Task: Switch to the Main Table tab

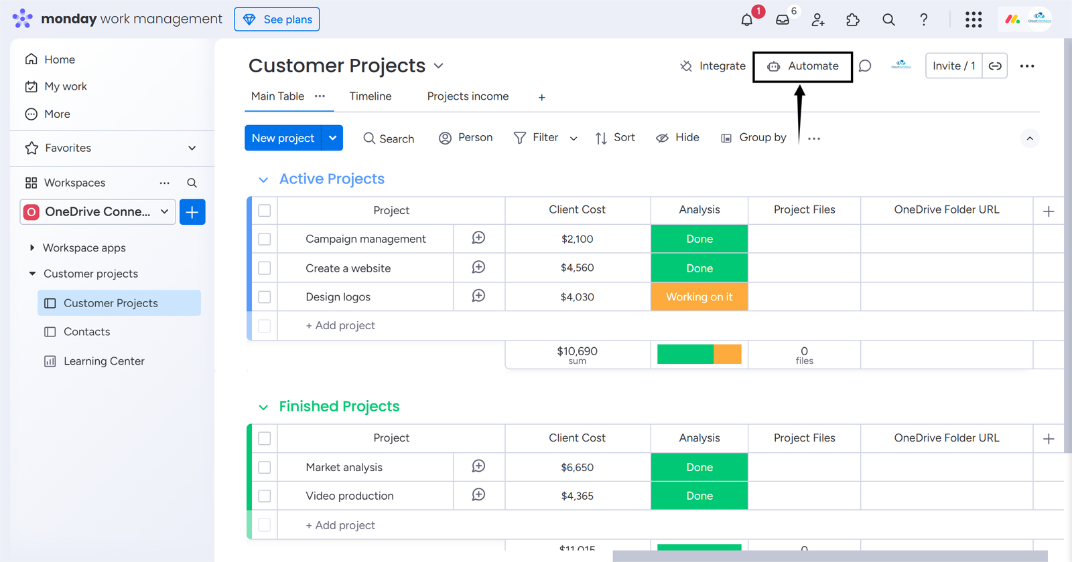Action: pos(277,96)
